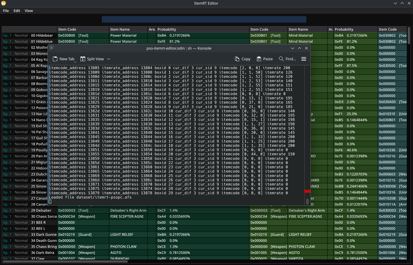Viewport: 413px width, 265px height.
Task: Click the 0x001005 [Weapon] item code cell
Action: (268, 253)
